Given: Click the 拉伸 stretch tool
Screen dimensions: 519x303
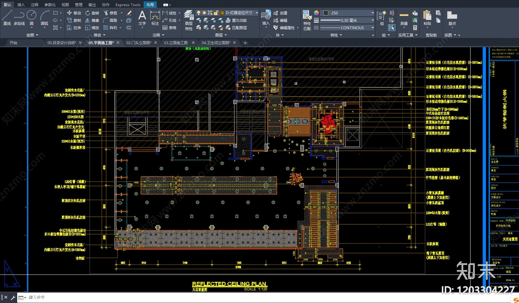Looking at the screenshot, I should pyautogui.click(x=74, y=28).
